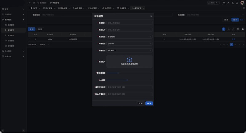Screen dimensions: 246x133
Task: Open the table column settings icon
Action: pyautogui.click(x=243, y=29)
